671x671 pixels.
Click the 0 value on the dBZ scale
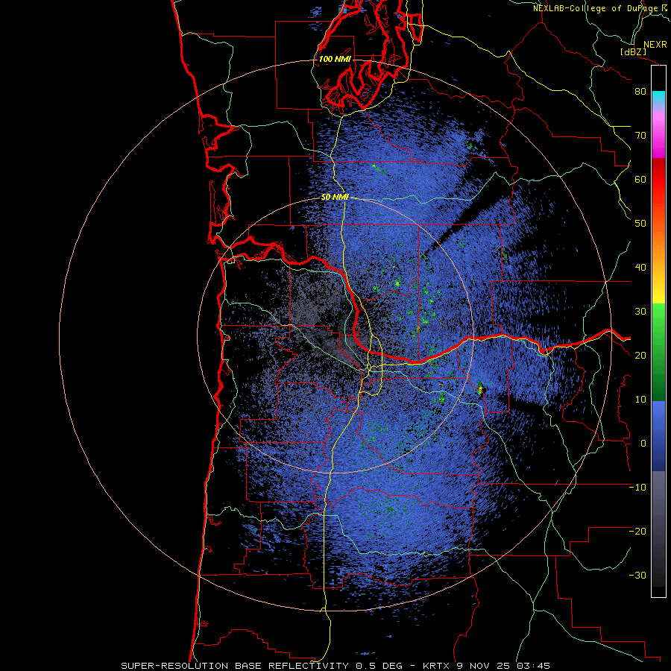coord(643,444)
